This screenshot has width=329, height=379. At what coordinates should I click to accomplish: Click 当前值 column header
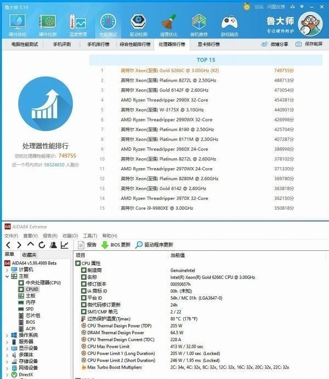click(x=178, y=255)
